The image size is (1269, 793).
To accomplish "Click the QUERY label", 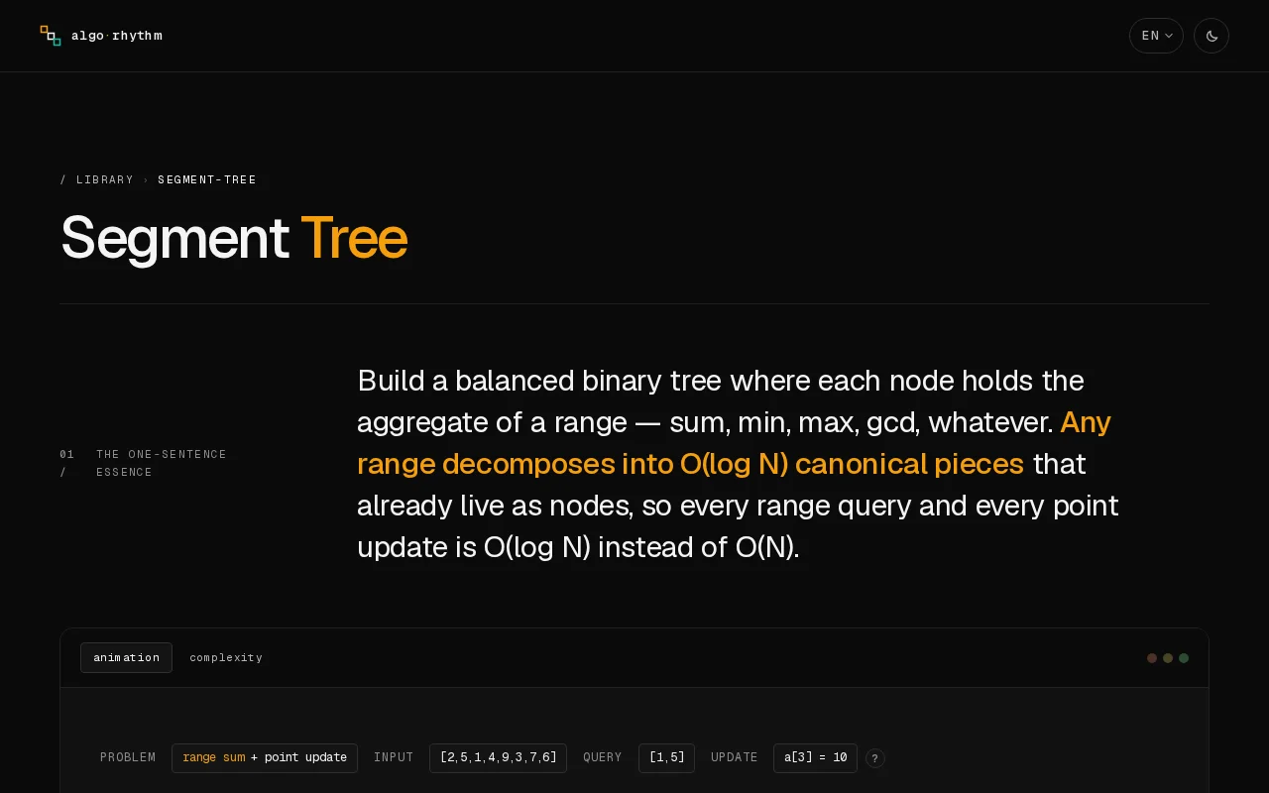I will pyautogui.click(x=603, y=757).
